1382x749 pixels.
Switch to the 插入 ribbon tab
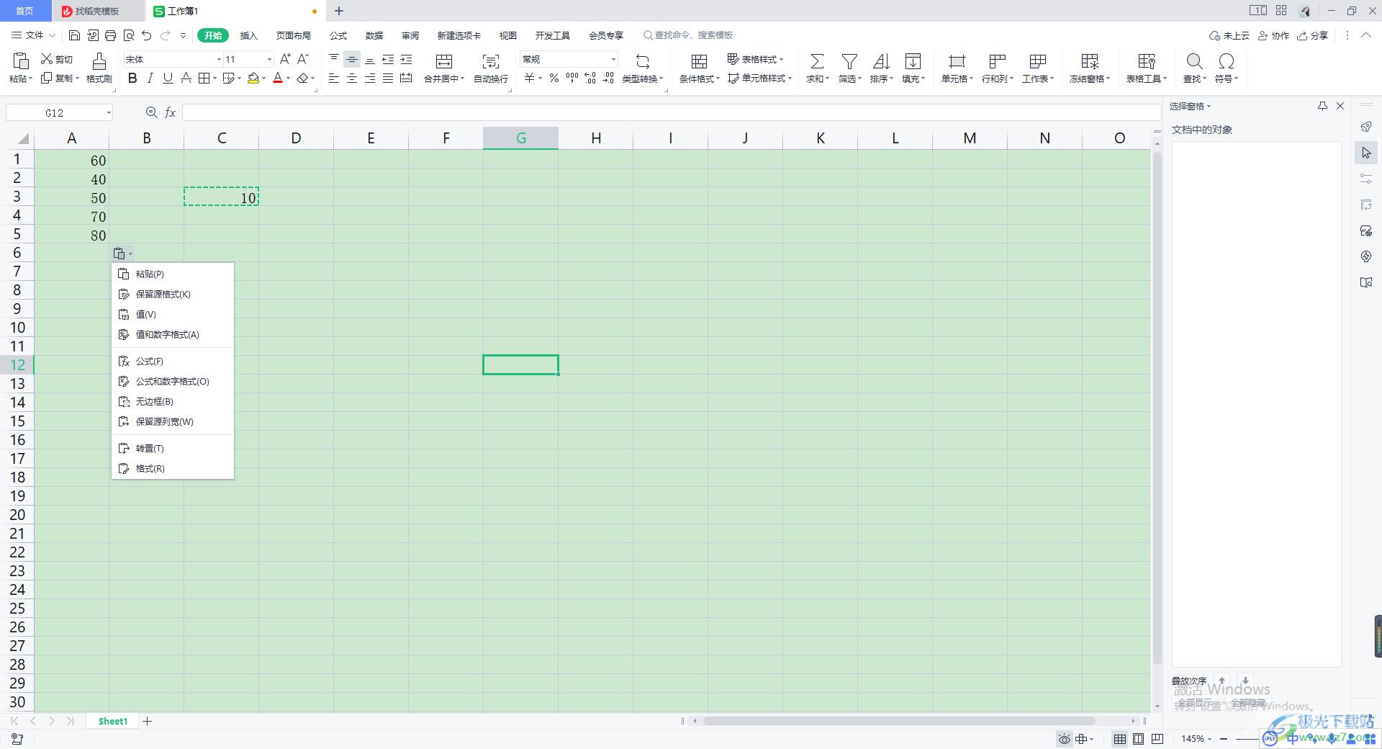coord(248,35)
